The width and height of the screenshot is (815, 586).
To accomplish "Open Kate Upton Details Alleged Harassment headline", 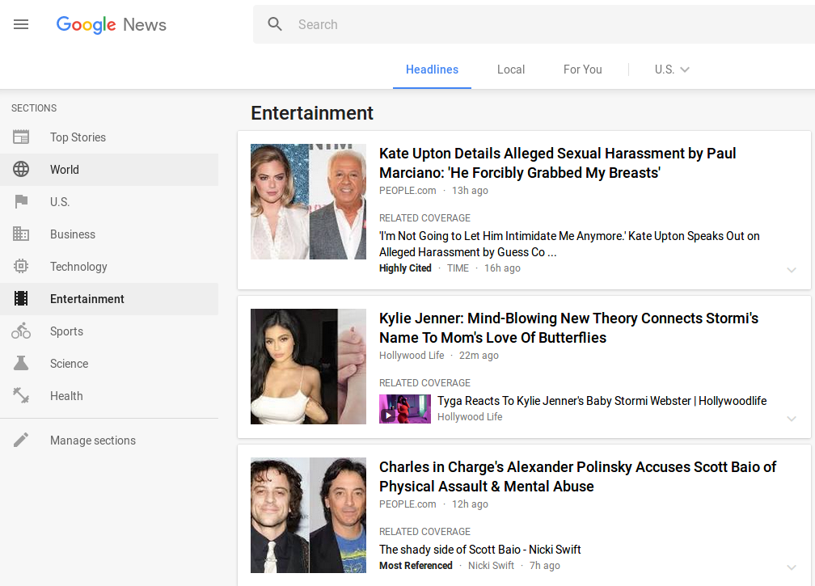I will point(557,162).
